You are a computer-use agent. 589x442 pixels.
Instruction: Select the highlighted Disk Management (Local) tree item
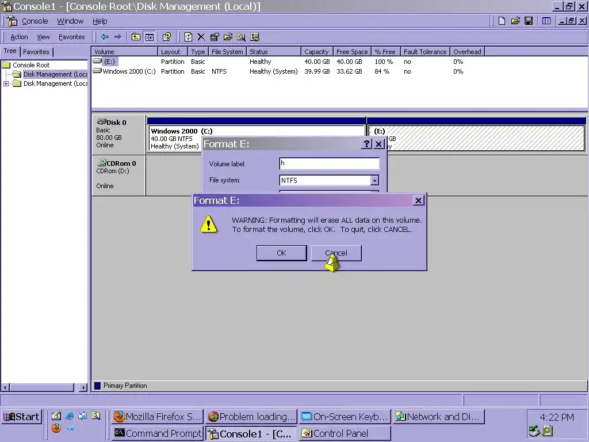[55, 74]
